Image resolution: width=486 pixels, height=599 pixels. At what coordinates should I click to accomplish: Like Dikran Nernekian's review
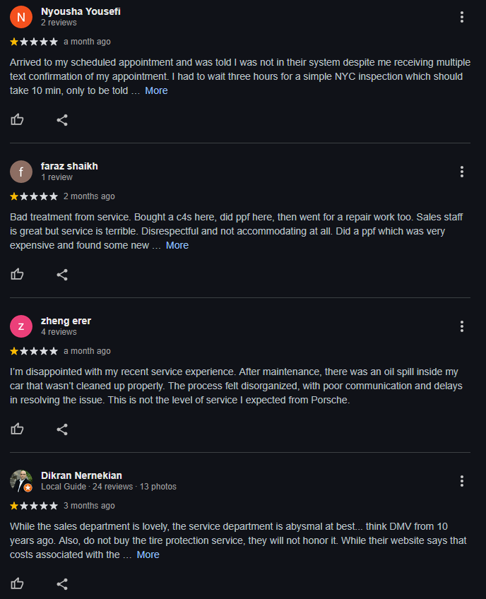[x=18, y=583]
